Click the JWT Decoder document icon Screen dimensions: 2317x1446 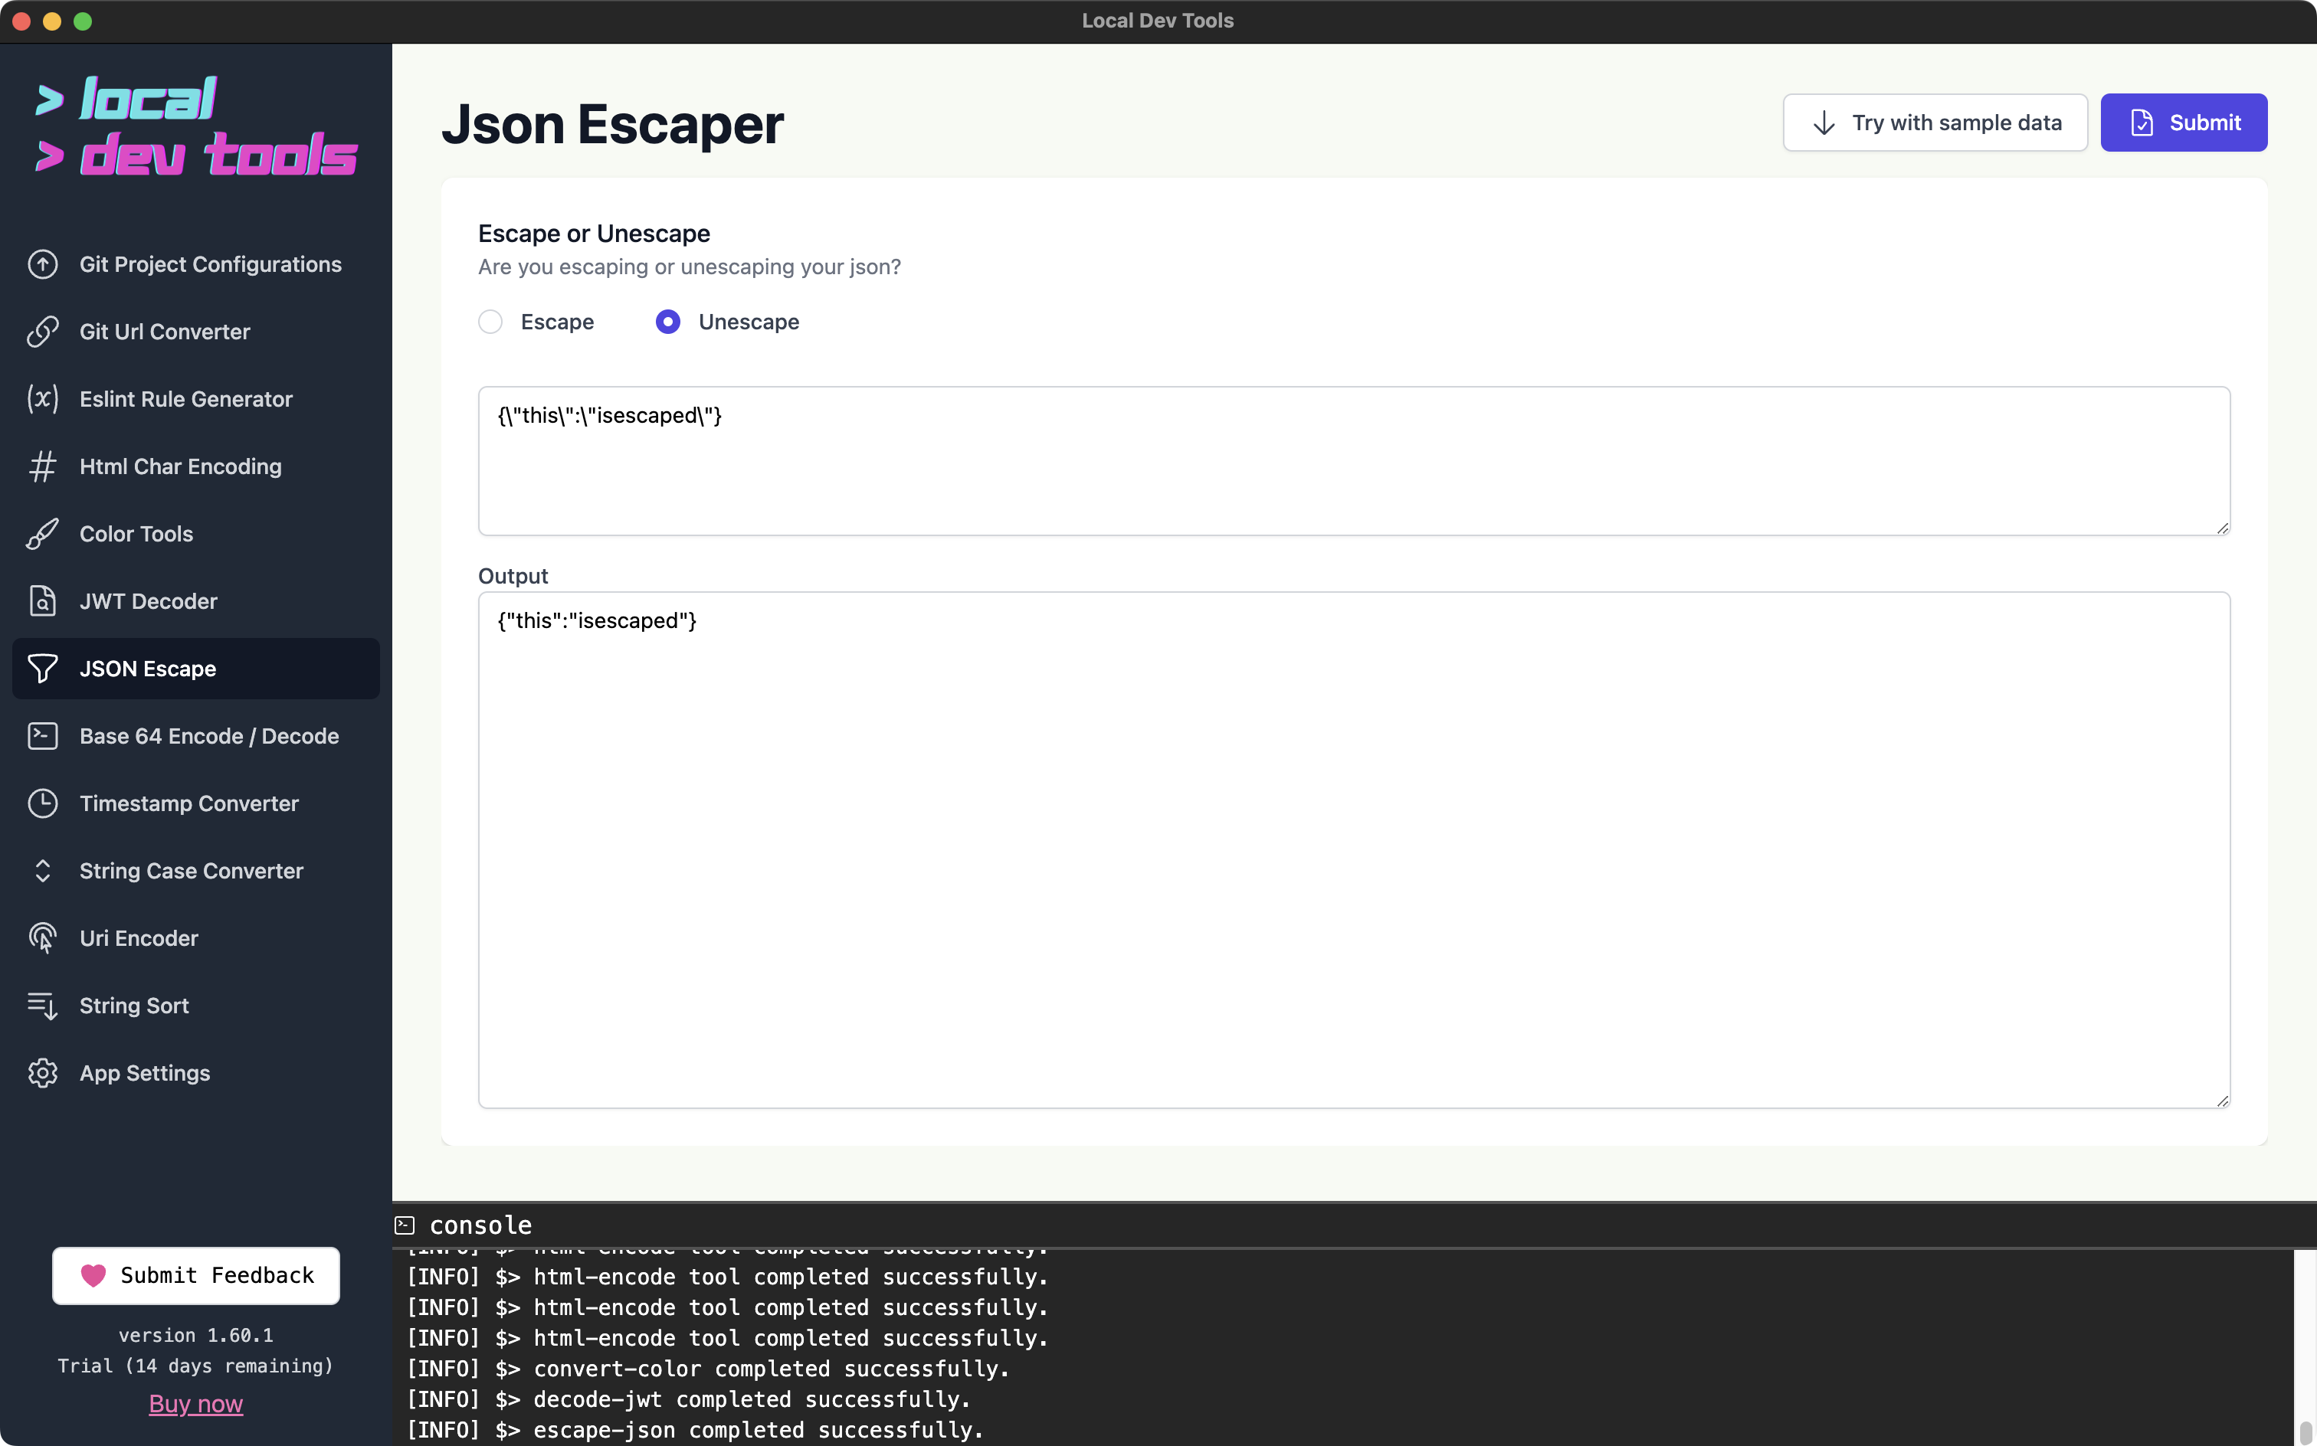click(42, 601)
